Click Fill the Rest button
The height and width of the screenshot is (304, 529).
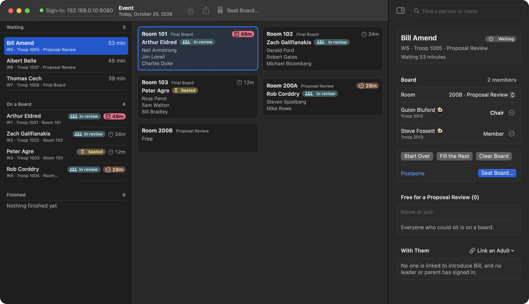click(454, 156)
